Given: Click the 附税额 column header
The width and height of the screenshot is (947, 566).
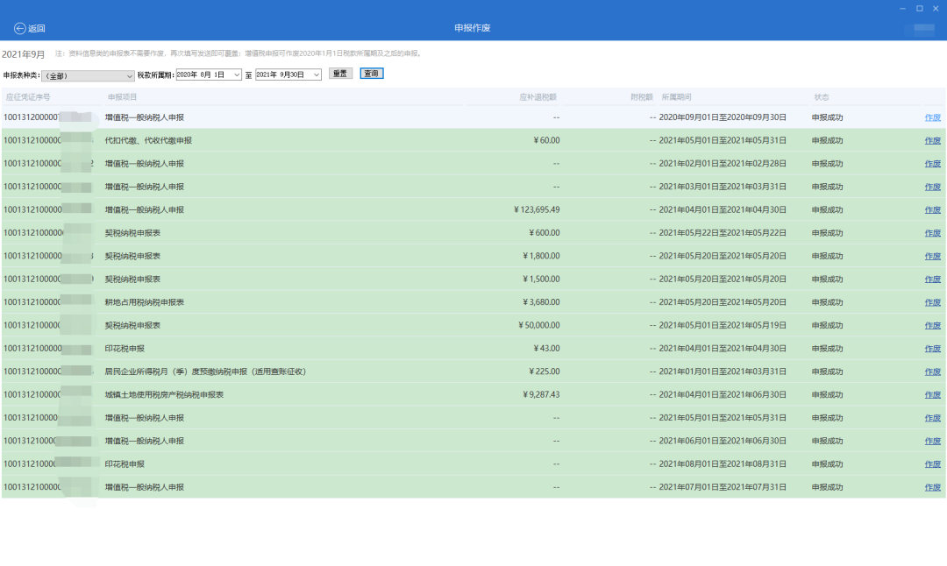Looking at the screenshot, I should (641, 97).
